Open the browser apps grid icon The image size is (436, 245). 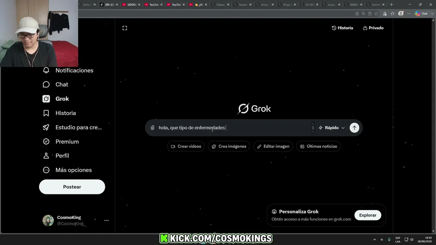357,14
